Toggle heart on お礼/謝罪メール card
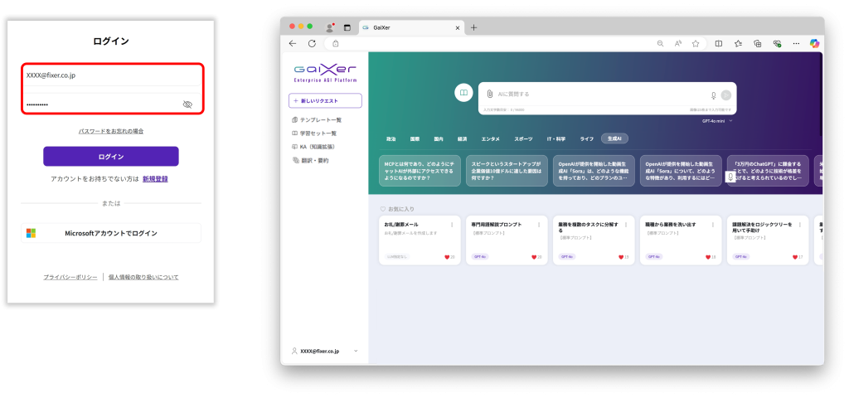Screen dimensions: 849x398 (449, 257)
